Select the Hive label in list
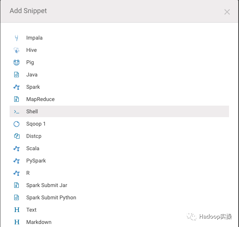Viewport: 239px width, 227px height. [31, 50]
